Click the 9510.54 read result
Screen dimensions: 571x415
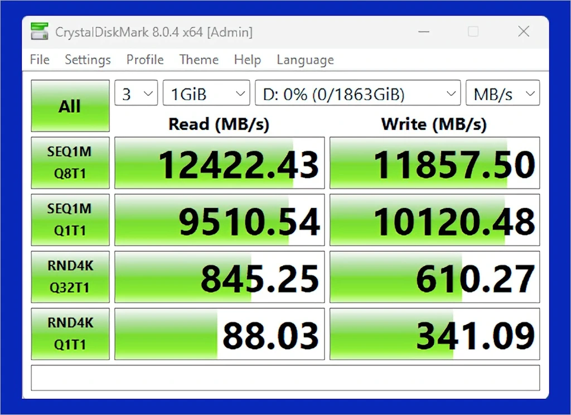point(219,220)
